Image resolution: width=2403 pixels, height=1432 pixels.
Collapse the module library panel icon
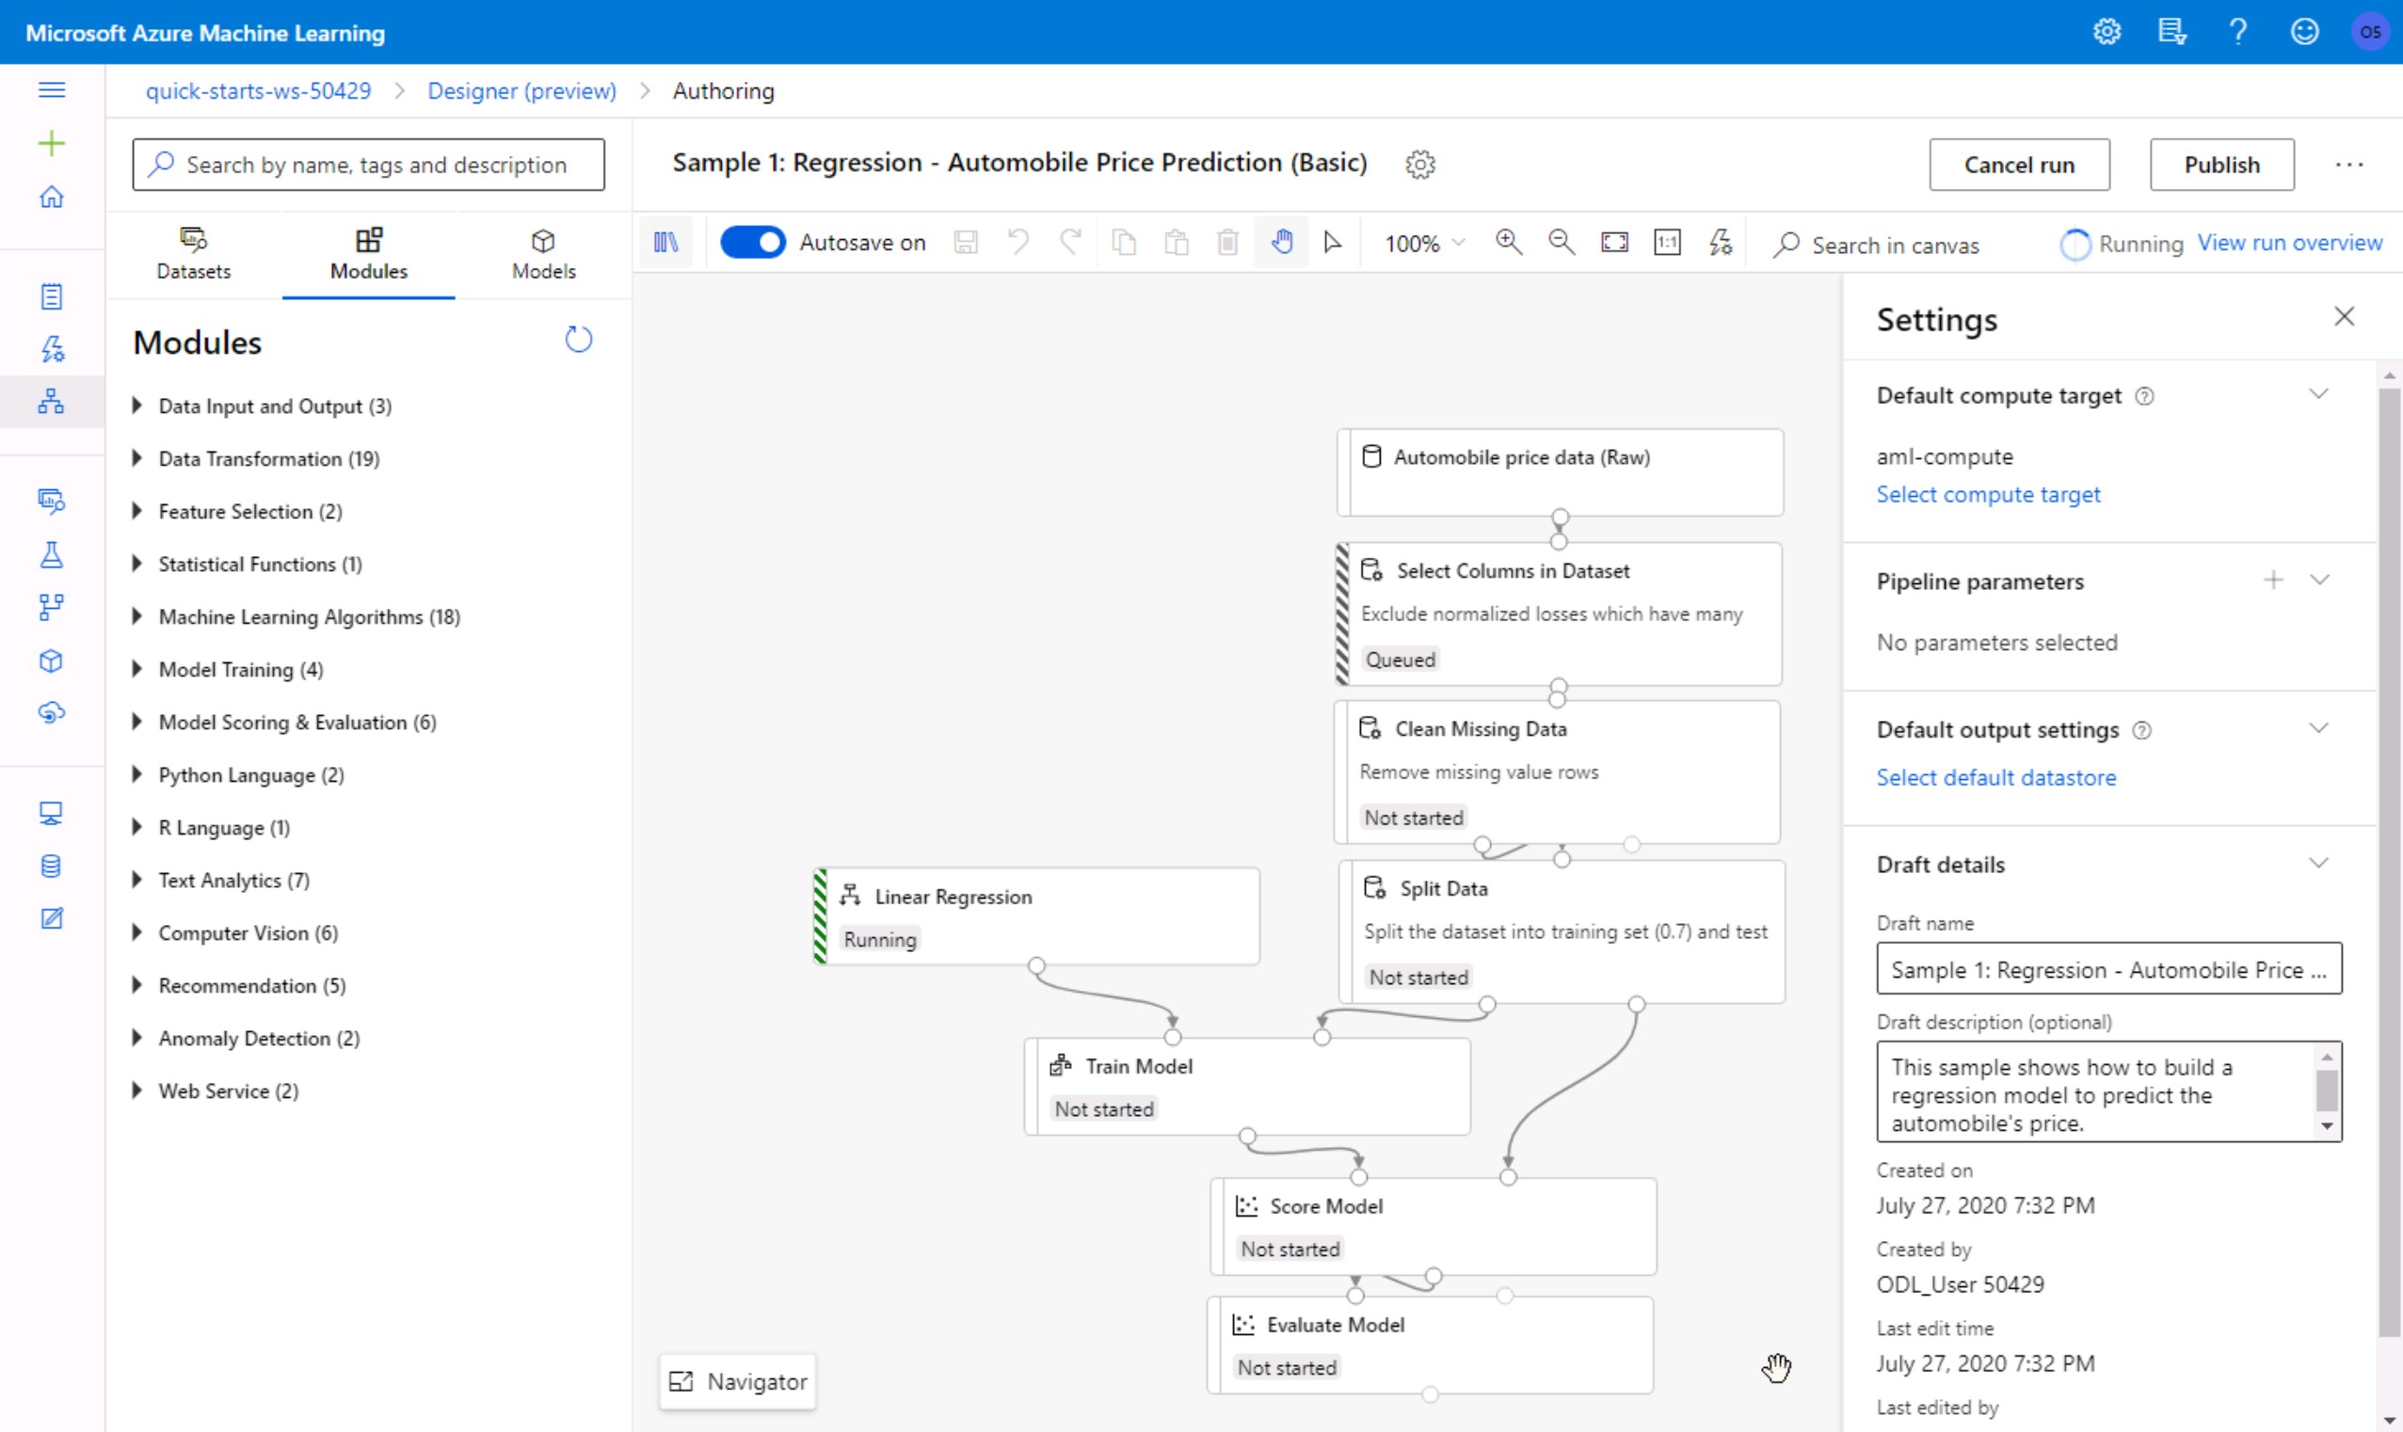(x=665, y=242)
